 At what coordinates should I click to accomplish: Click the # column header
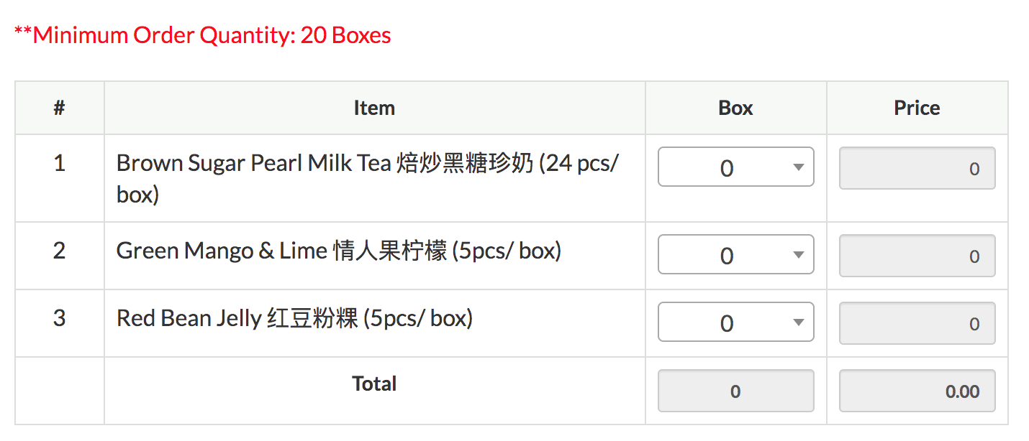point(59,108)
